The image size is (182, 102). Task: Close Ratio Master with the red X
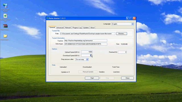point(134,18)
